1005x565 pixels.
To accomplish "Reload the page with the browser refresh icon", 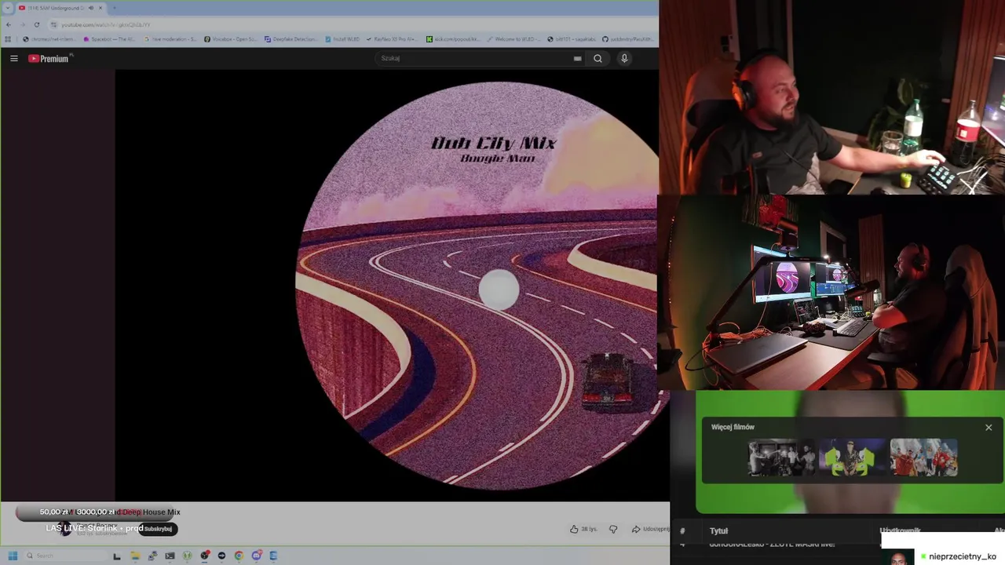I will [x=36, y=24].
